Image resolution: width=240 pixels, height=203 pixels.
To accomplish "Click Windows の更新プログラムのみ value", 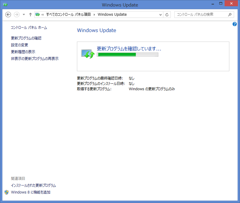I will tap(152, 89).
